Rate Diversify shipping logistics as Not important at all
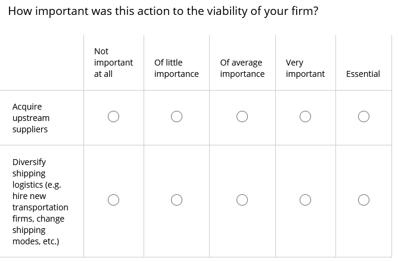The image size is (398, 261). (x=113, y=200)
